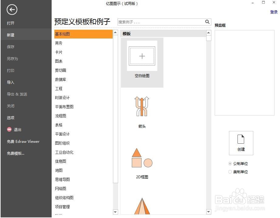Click category list scroll up arrow
This screenshot has height=218, width=280.
coord(115,32)
